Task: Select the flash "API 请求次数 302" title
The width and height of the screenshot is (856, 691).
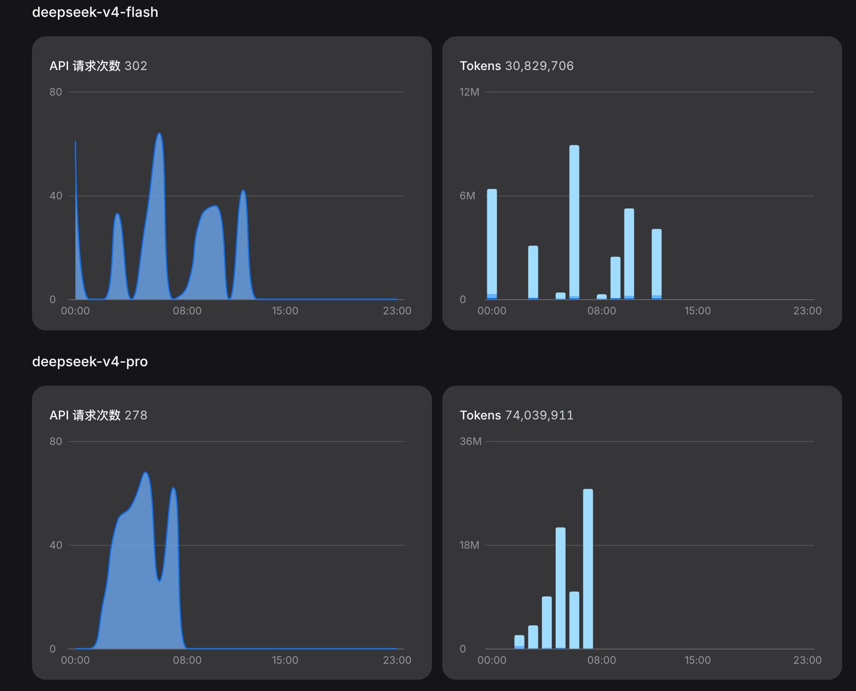Action: click(98, 66)
